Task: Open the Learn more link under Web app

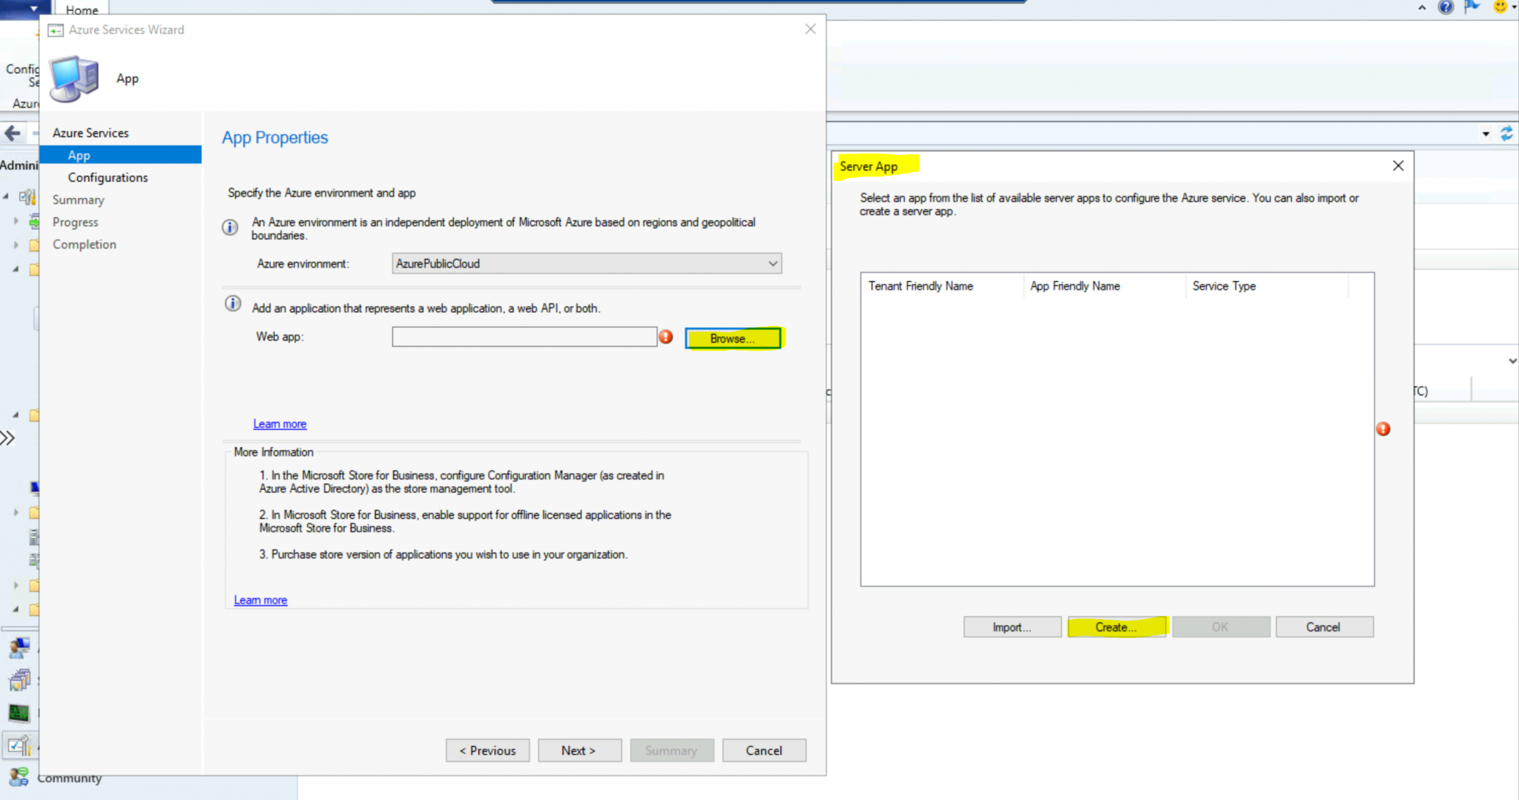Action: click(280, 423)
